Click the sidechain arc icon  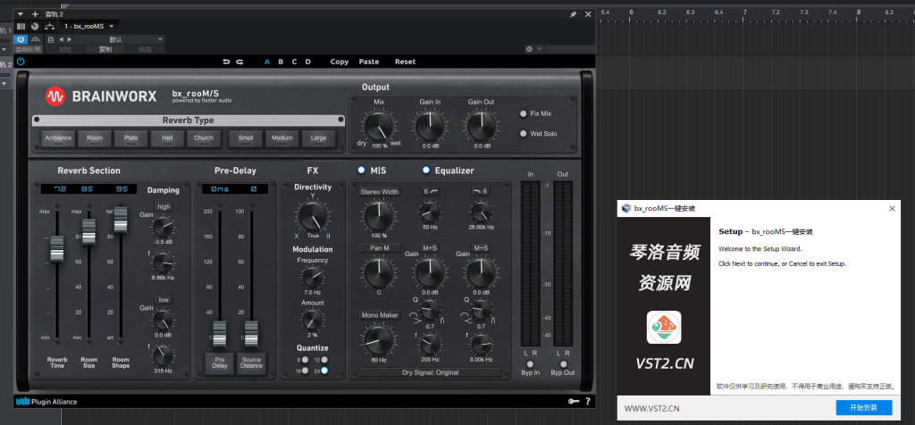coord(35,39)
